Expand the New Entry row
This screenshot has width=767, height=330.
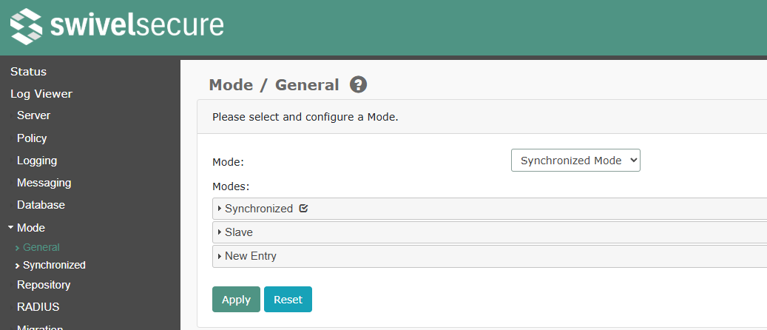[490, 256]
